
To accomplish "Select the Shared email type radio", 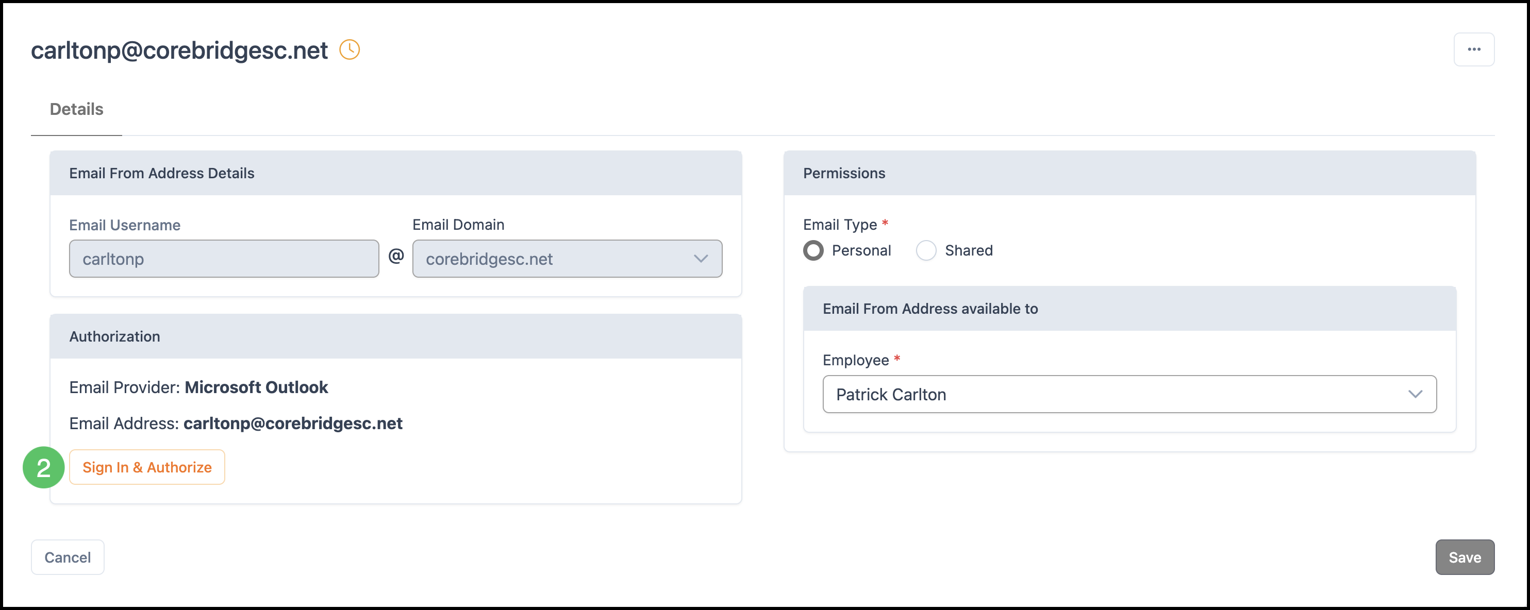I will tap(926, 250).
